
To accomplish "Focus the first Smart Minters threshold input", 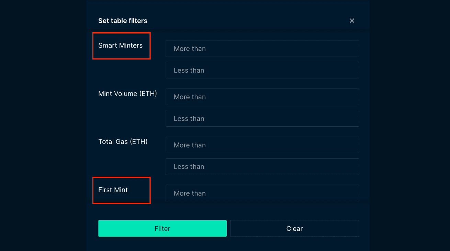I will click(262, 49).
